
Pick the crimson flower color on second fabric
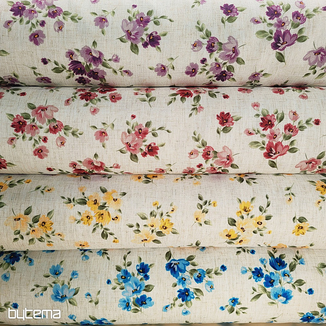point(225,119)
